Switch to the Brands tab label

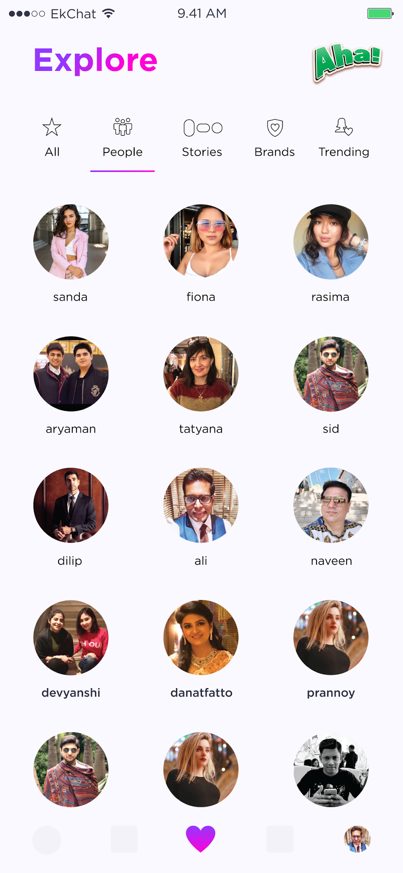coord(274,152)
